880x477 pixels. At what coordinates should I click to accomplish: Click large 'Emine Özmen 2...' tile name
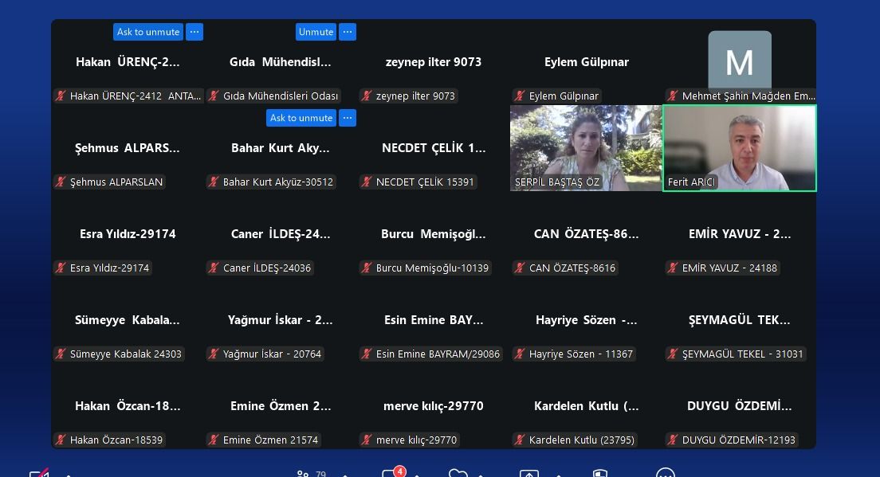pyautogui.click(x=280, y=406)
